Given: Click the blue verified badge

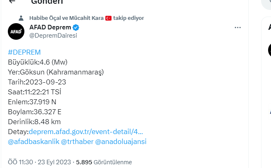Looking at the screenshot, I should coord(76,28).
